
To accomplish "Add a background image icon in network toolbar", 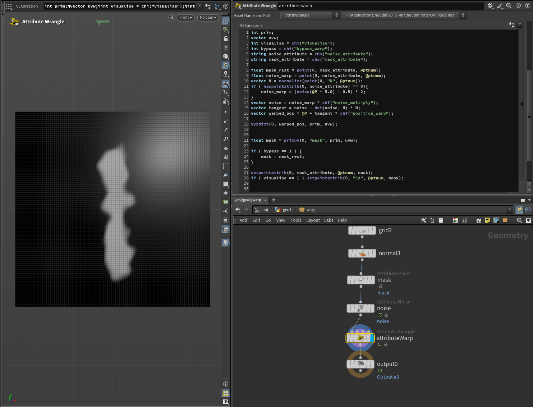I will [496, 220].
